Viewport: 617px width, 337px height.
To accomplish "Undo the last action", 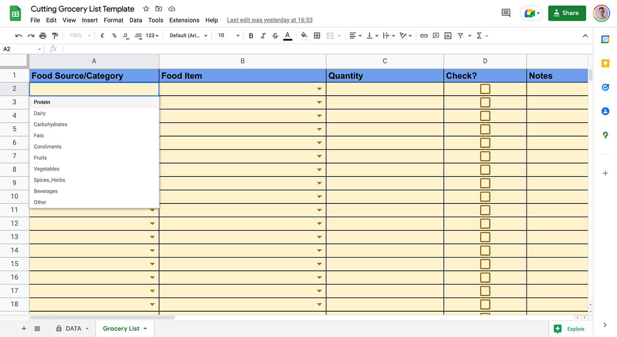I will 18,35.
